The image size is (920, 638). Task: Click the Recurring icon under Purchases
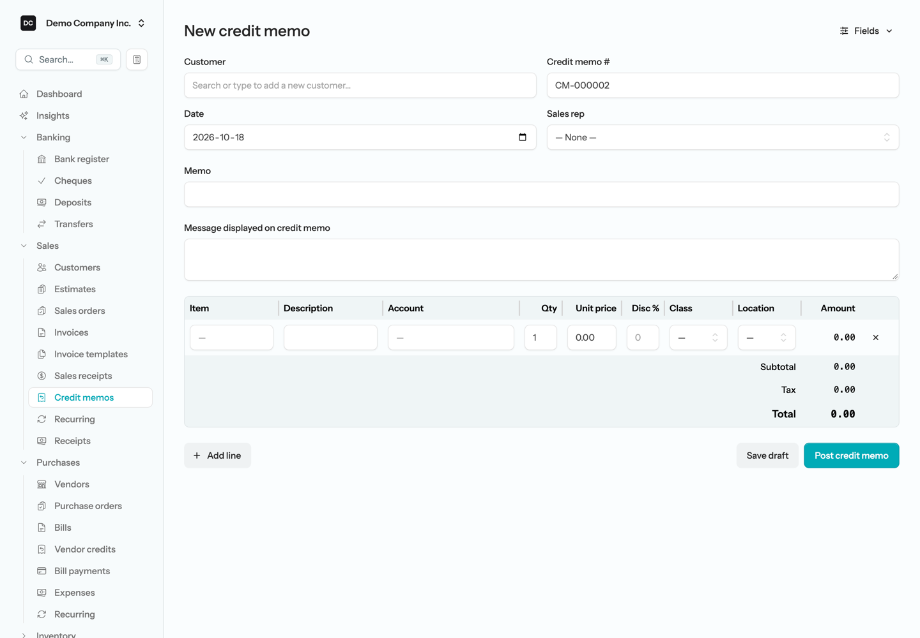(42, 614)
